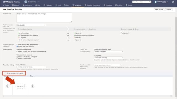Open the Standard Set status dropdown

[31, 25]
